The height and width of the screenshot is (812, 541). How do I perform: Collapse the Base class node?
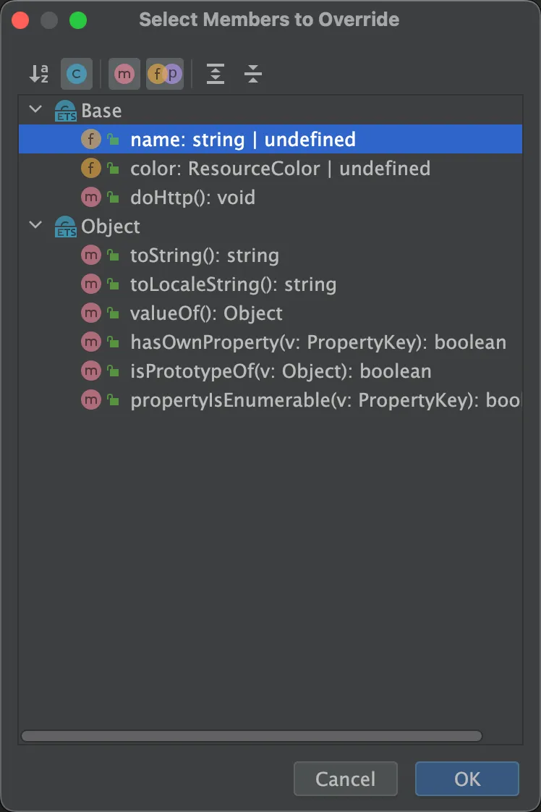tap(35, 109)
